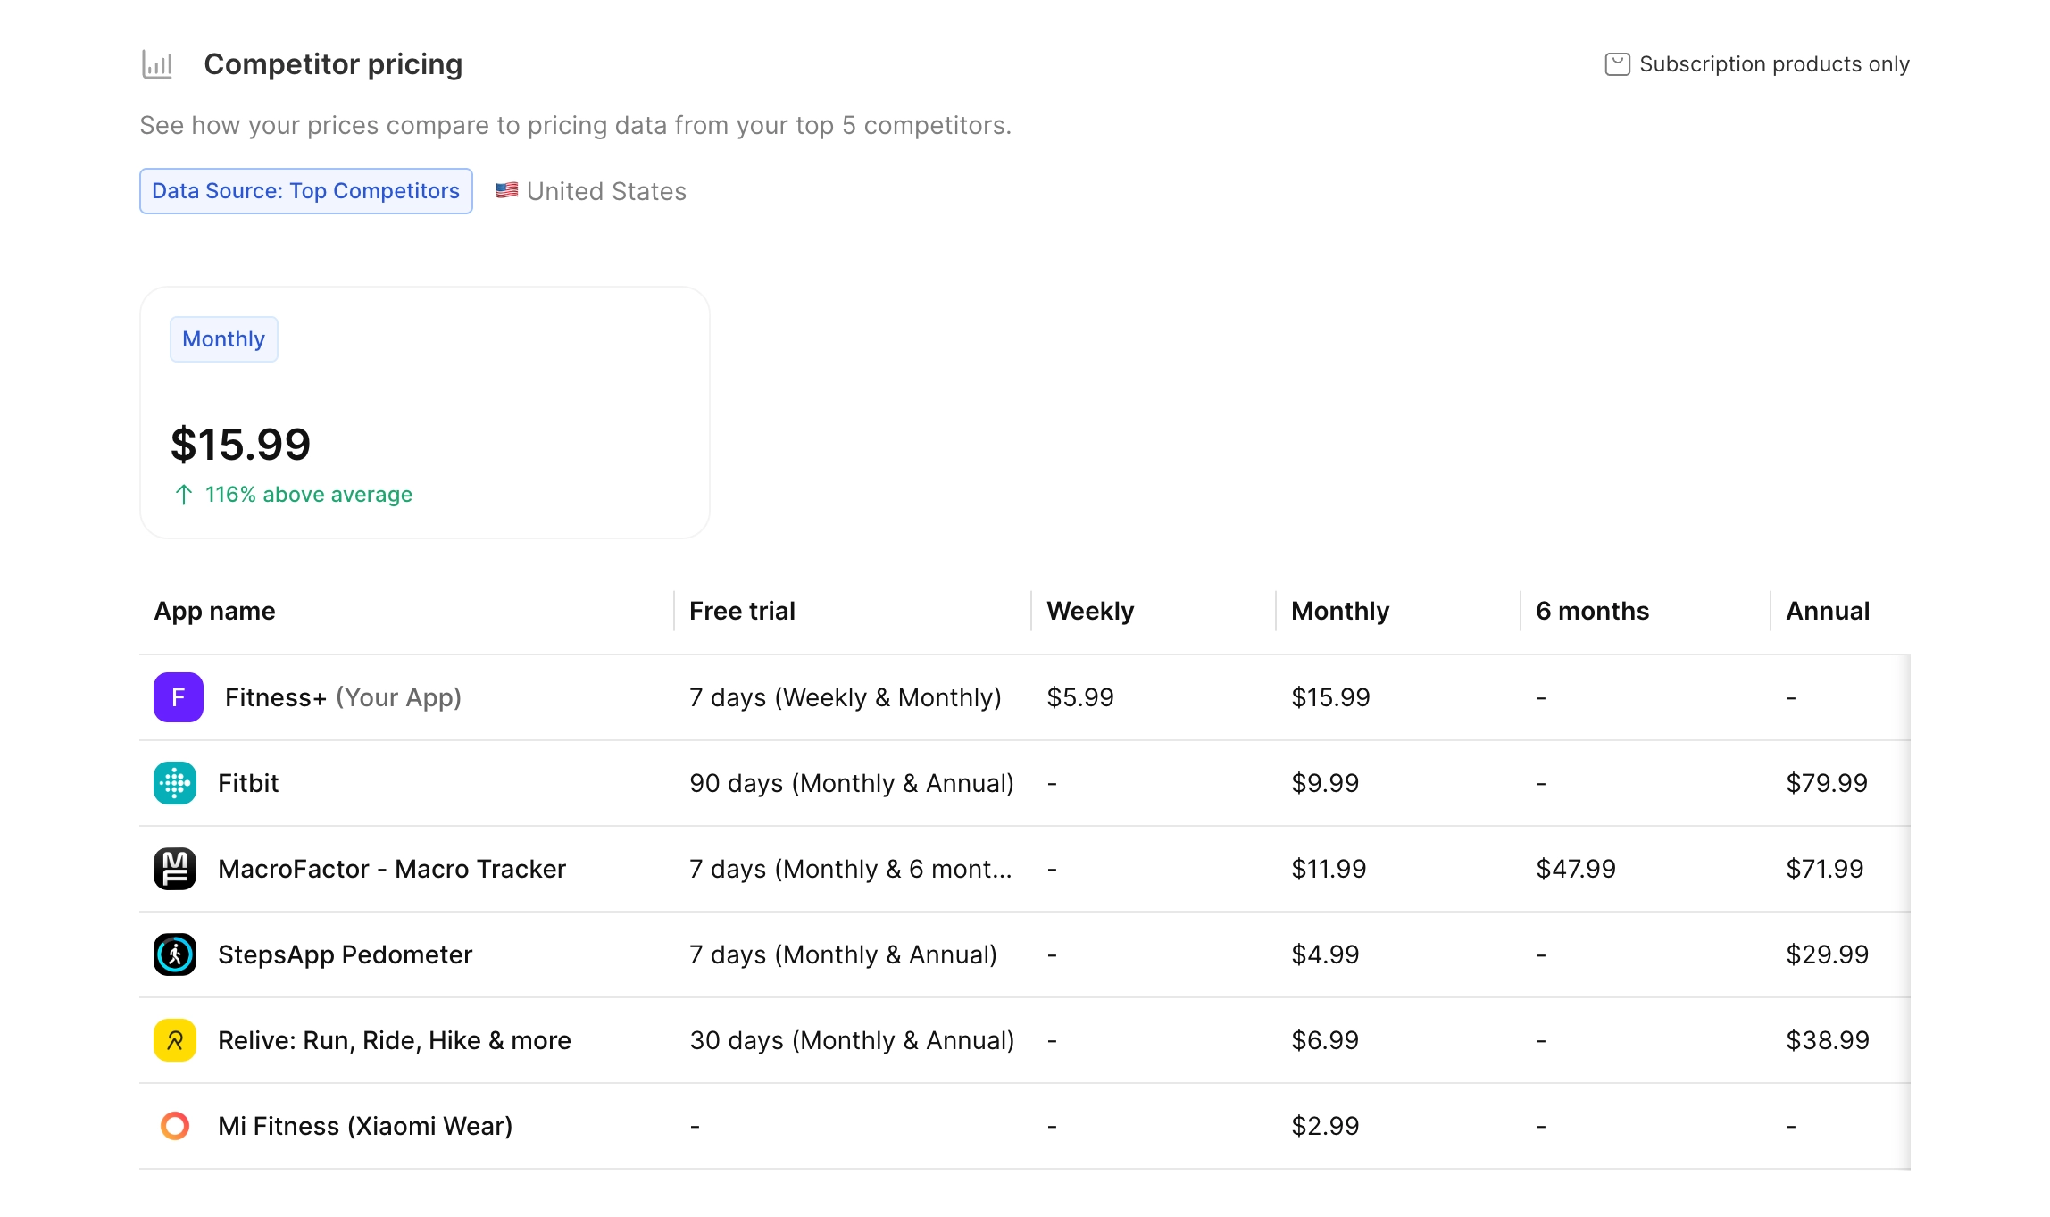Sort by the Monthly column header
This screenshot has width=2050, height=1217.
[1339, 611]
